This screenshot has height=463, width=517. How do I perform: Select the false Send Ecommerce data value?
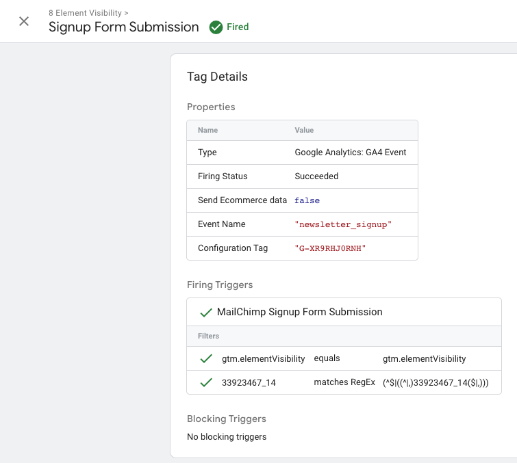[x=307, y=200]
